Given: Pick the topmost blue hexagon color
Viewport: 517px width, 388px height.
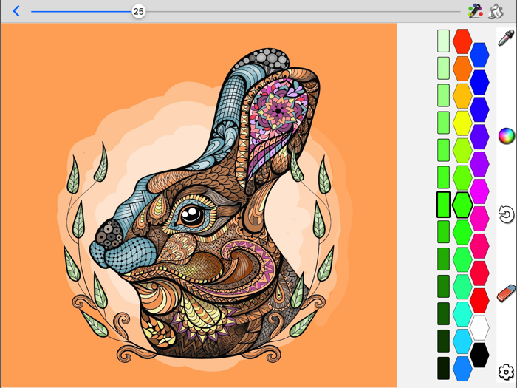Looking at the screenshot, I should (x=479, y=55).
